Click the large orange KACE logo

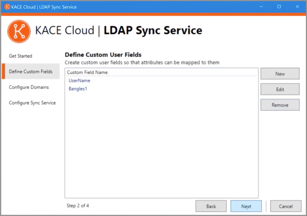(19, 31)
